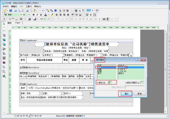Toggle Italic formatting
The width and height of the screenshot is (170, 119).
(37, 15)
